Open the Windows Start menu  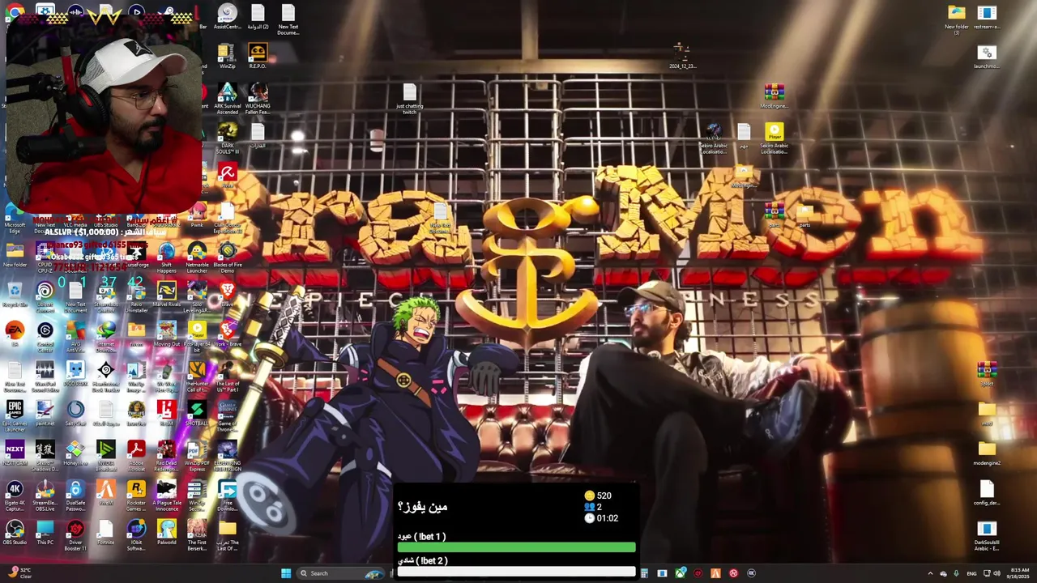(x=286, y=573)
